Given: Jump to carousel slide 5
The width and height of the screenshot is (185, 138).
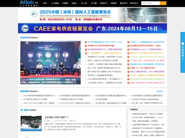Looking at the screenshot, I should [42, 43].
